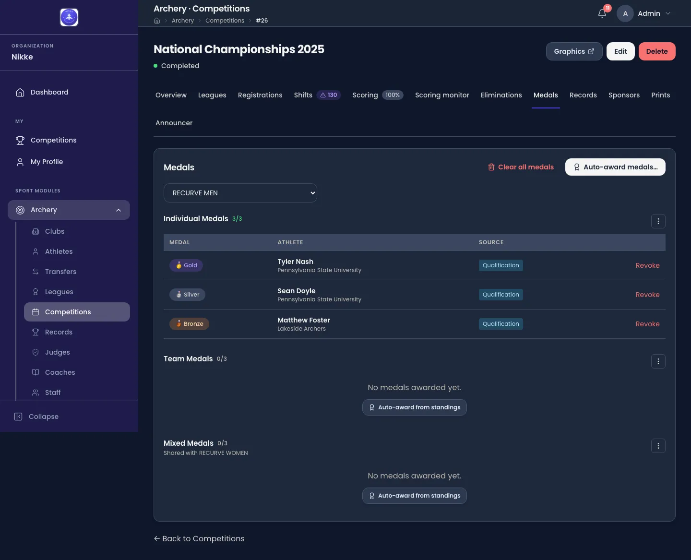Open the Scoring monitor tab
This screenshot has width=691, height=560.
[x=442, y=95]
